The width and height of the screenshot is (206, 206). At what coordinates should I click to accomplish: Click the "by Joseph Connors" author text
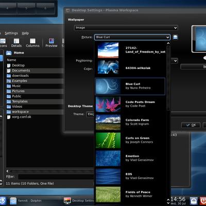pos(139,142)
